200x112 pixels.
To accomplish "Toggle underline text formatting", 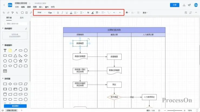I will (x=66, y=13).
